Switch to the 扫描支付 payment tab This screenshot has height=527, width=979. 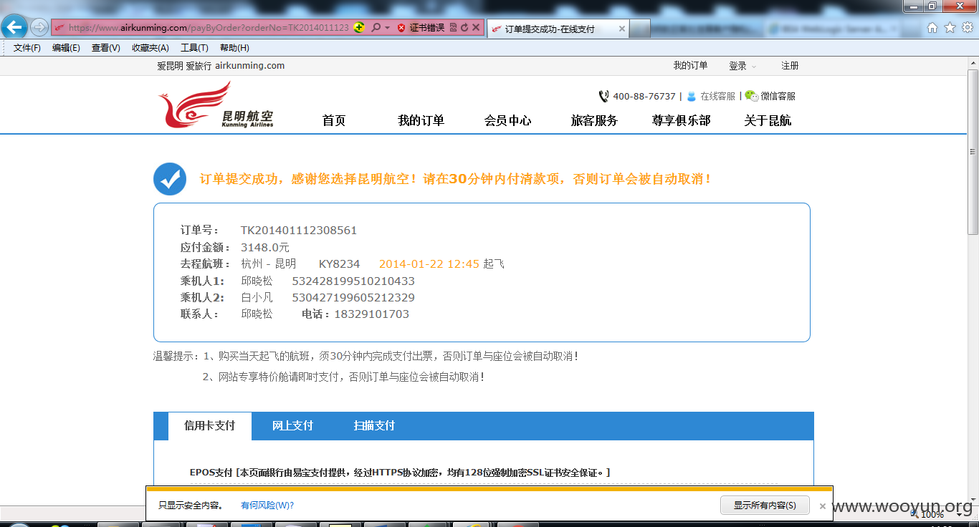pyautogui.click(x=374, y=426)
